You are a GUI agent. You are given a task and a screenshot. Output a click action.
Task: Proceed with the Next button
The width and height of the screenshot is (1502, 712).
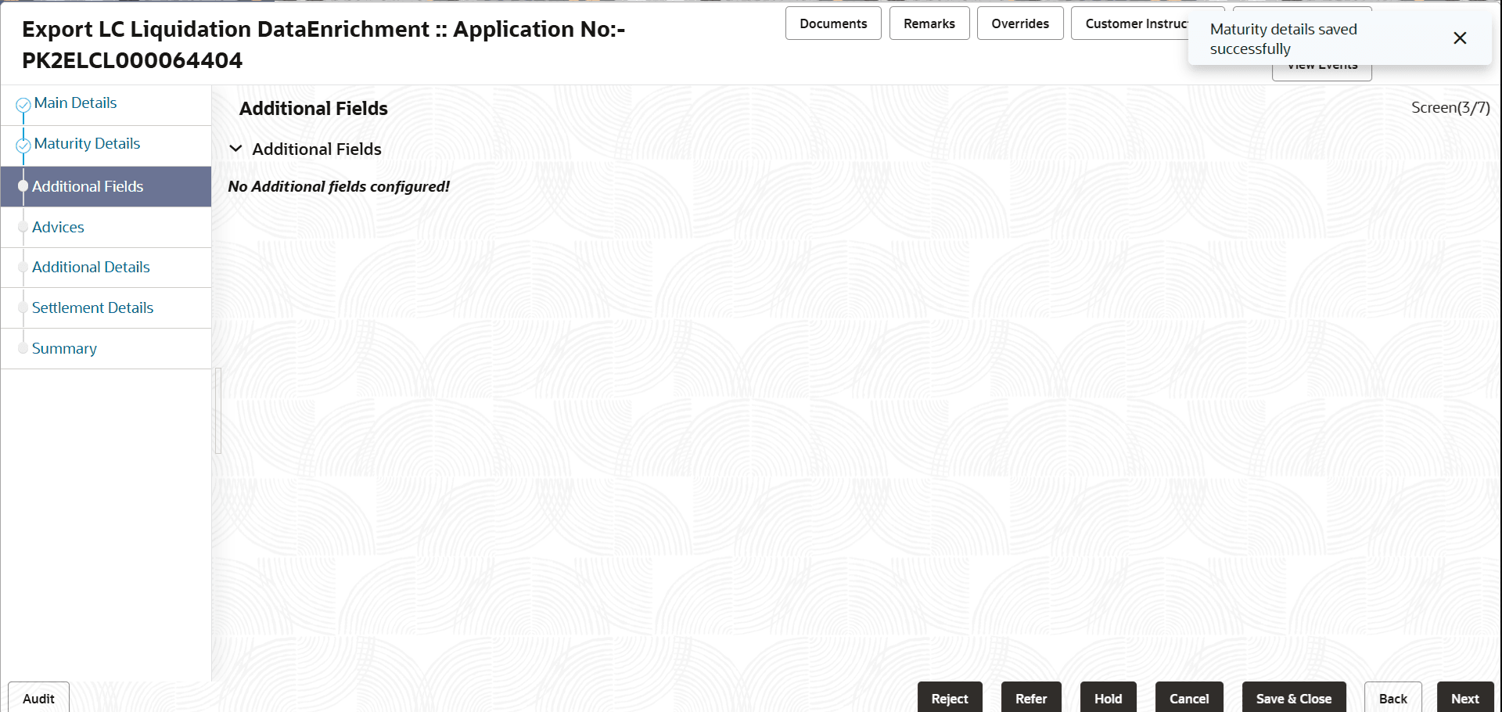[x=1465, y=698]
